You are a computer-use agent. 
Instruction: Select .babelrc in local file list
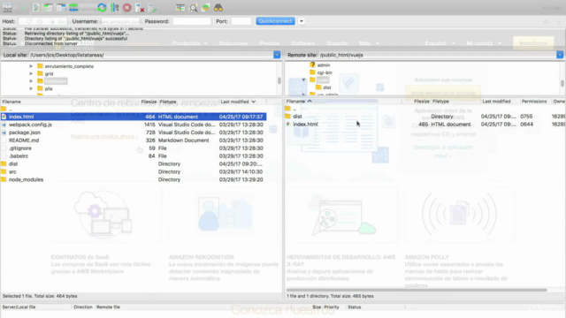pos(134,156)
